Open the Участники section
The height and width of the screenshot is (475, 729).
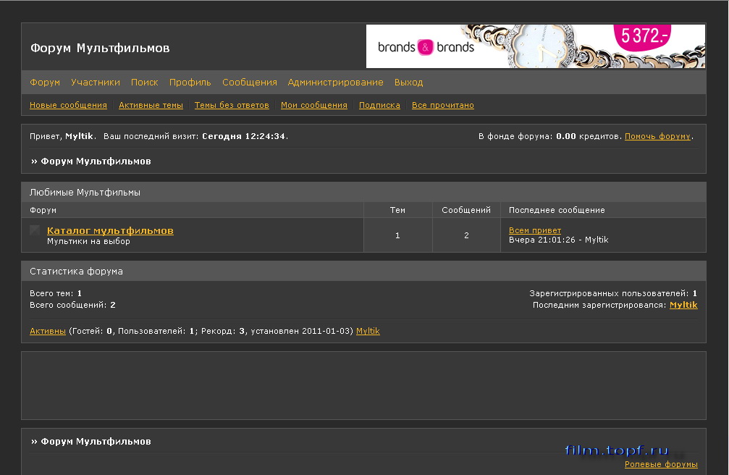(95, 82)
